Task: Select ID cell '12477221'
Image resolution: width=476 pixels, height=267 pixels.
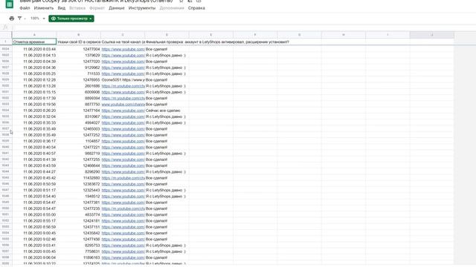Action: [79, 148]
